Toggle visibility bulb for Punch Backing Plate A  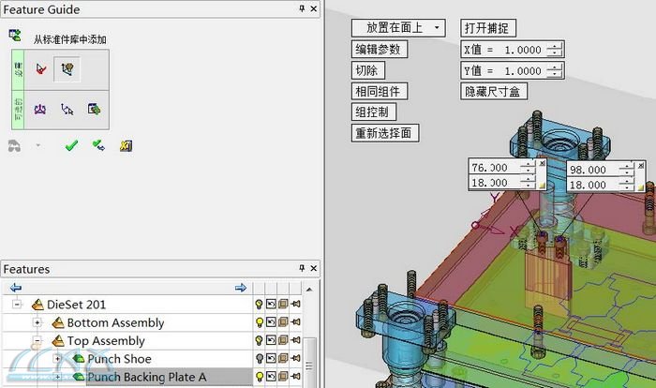(x=259, y=377)
